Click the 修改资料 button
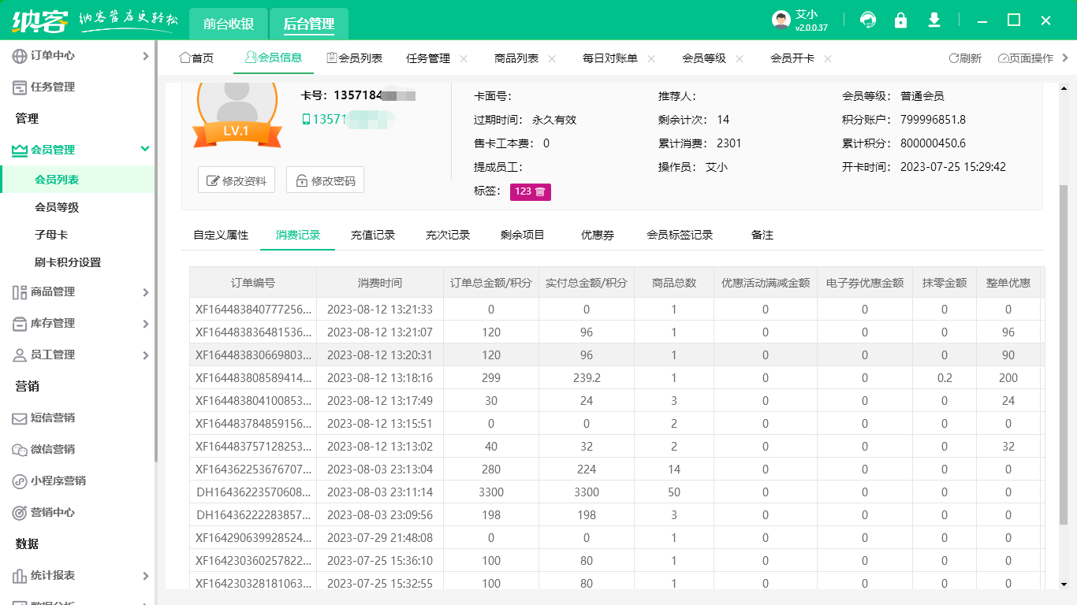1077x605 pixels. click(236, 180)
